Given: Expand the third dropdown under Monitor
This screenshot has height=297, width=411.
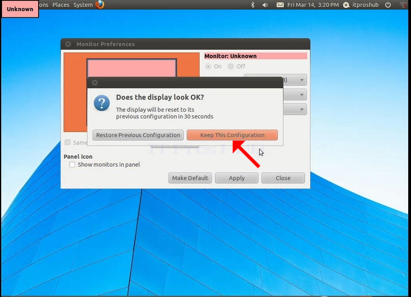Looking at the screenshot, I should click(302, 109).
